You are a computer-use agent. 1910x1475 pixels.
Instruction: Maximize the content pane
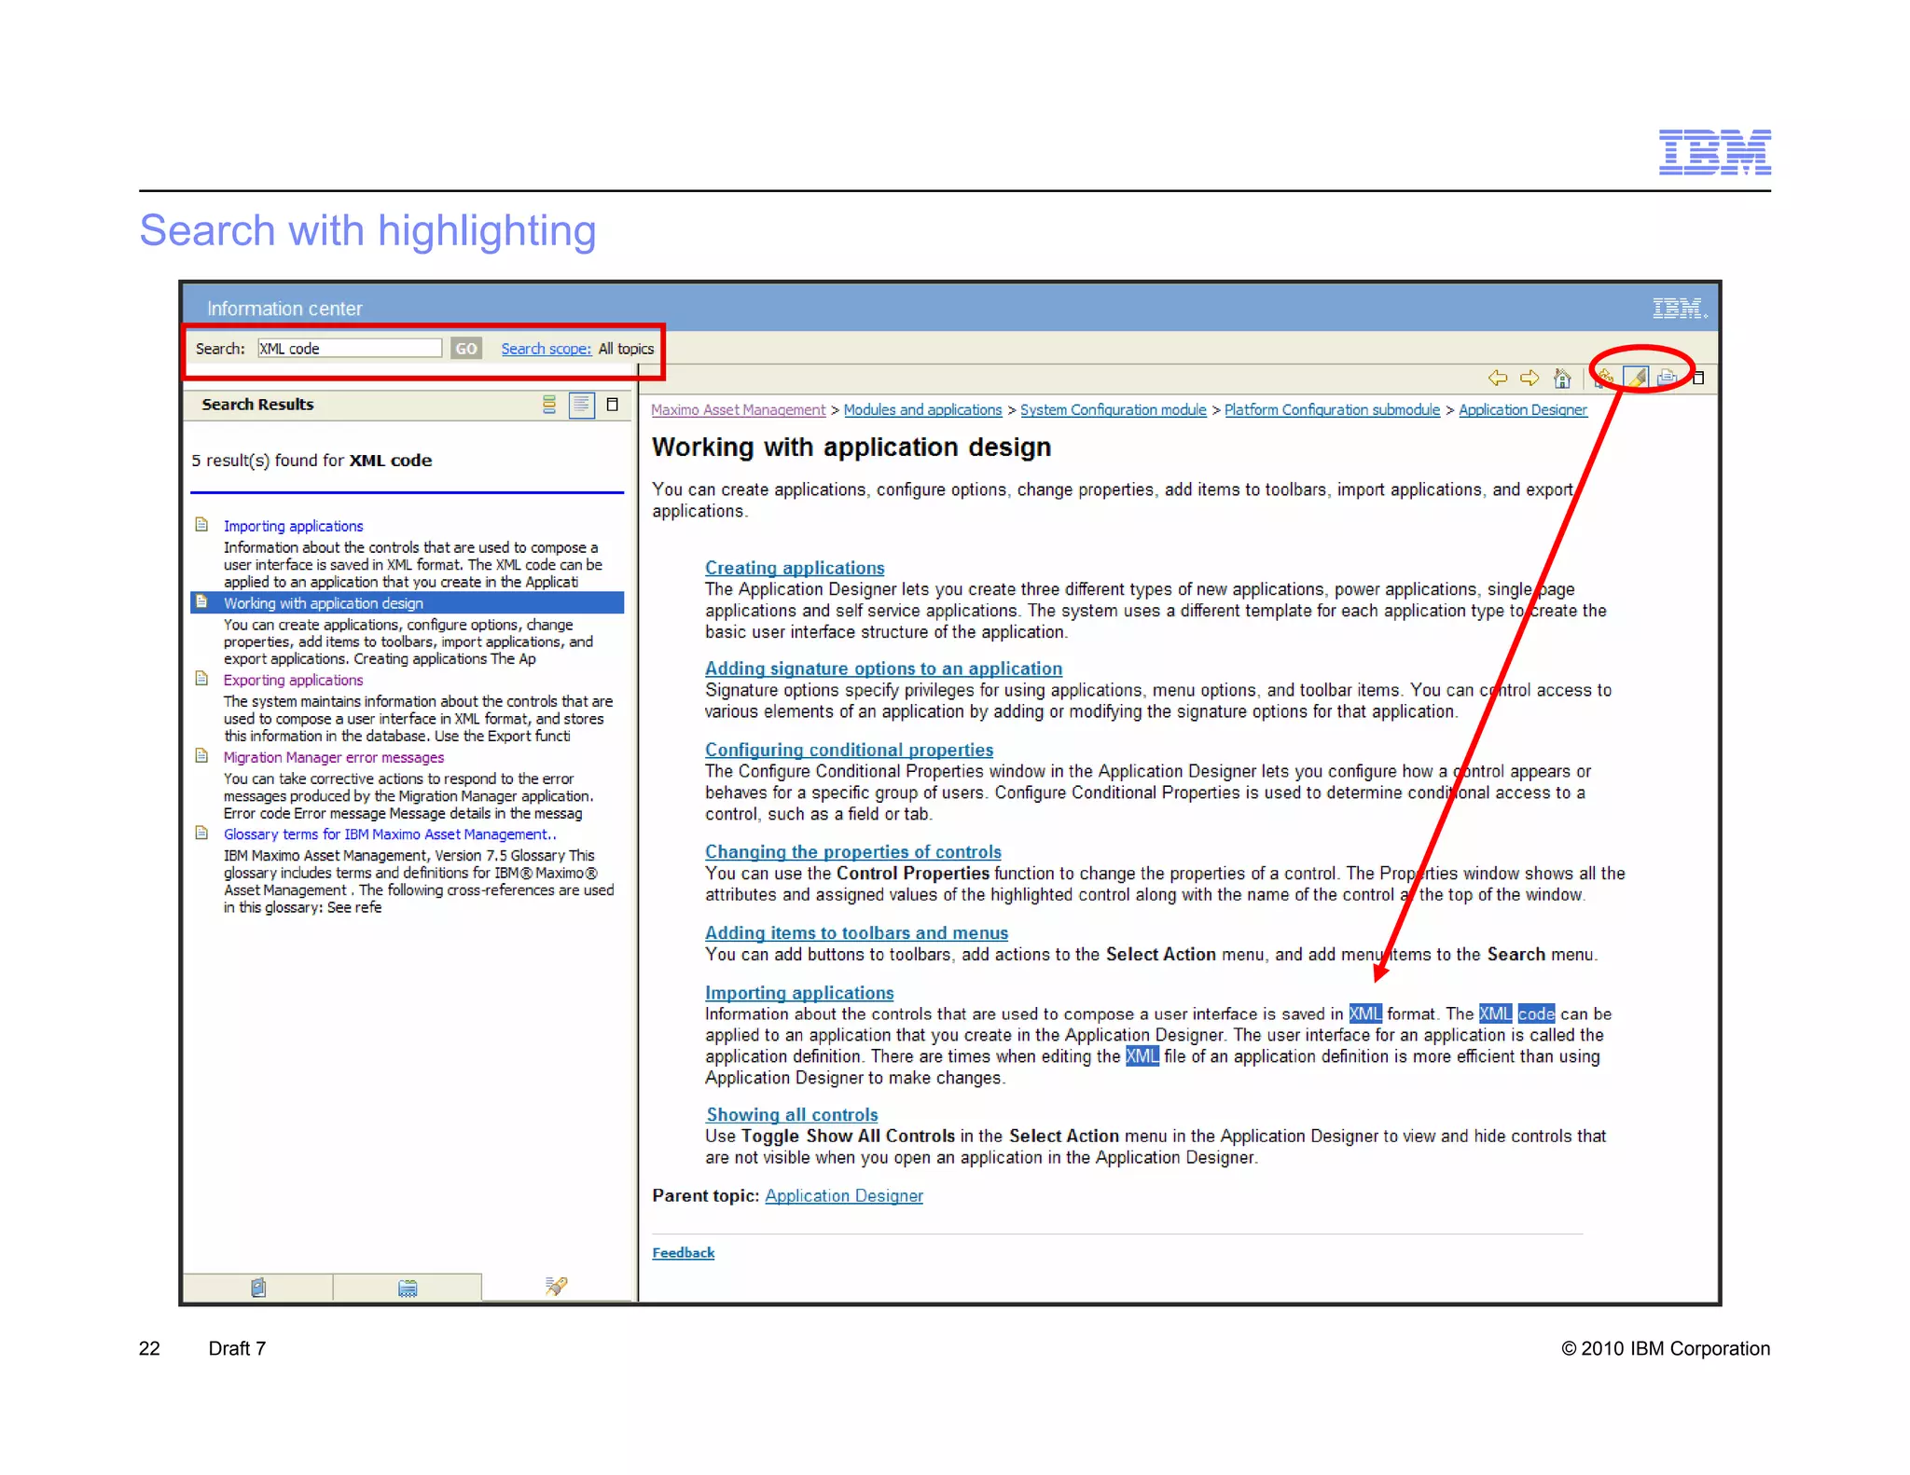pos(1698,378)
